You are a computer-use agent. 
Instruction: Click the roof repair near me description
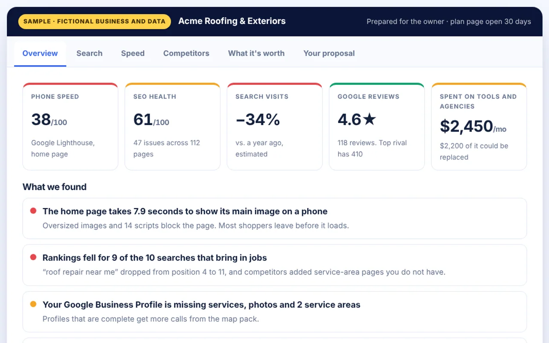(x=244, y=272)
